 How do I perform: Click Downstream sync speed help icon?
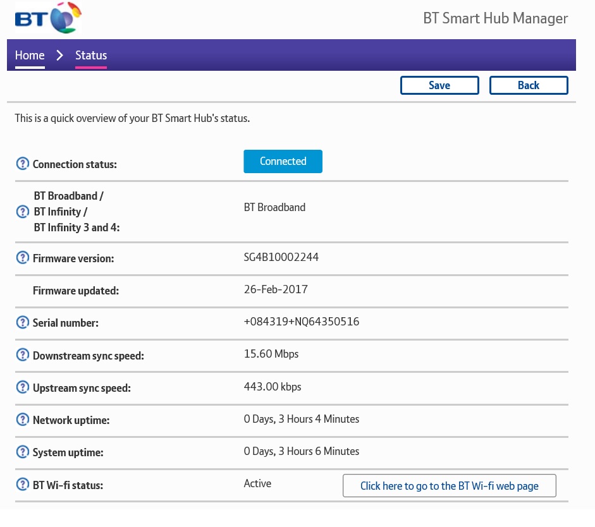click(x=22, y=355)
